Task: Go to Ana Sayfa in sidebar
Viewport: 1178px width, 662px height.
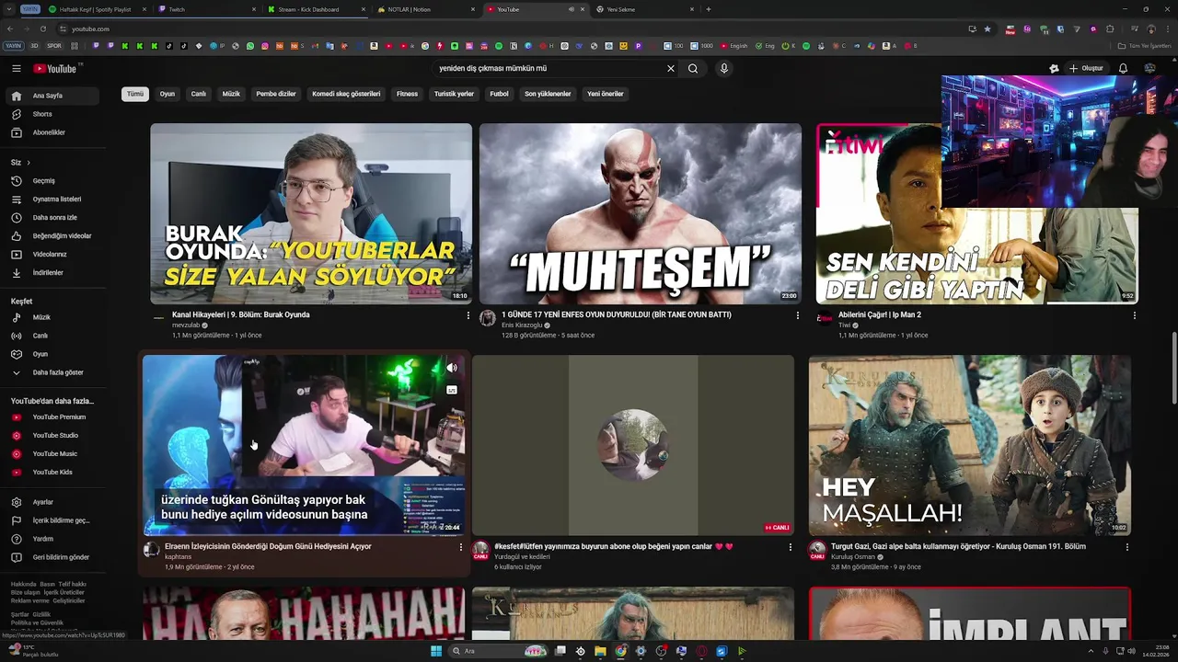Action: (x=53, y=96)
